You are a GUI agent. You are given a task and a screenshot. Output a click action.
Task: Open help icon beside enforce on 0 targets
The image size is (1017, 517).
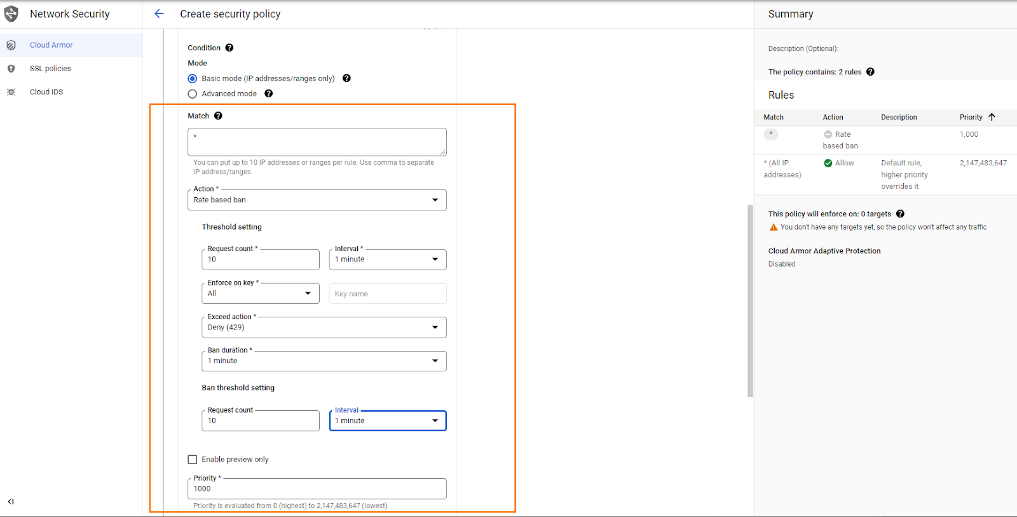tap(900, 214)
